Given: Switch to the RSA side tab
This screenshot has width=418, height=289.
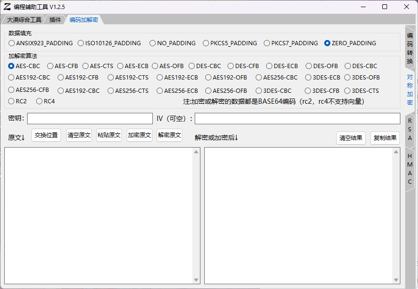Looking at the screenshot, I should tap(410, 129).
